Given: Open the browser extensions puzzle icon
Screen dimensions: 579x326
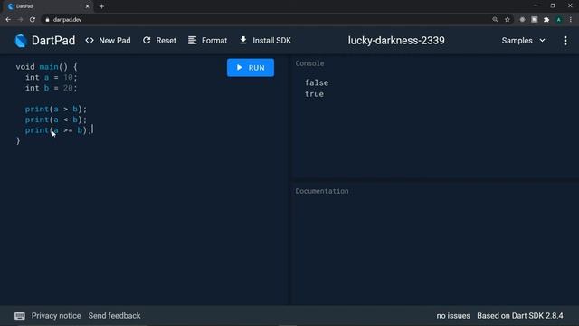Looking at the screenshot, I should click(x=546, y=20).
